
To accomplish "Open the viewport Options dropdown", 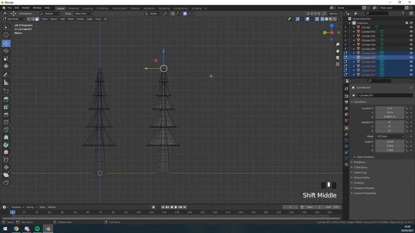I will point(335,14).
